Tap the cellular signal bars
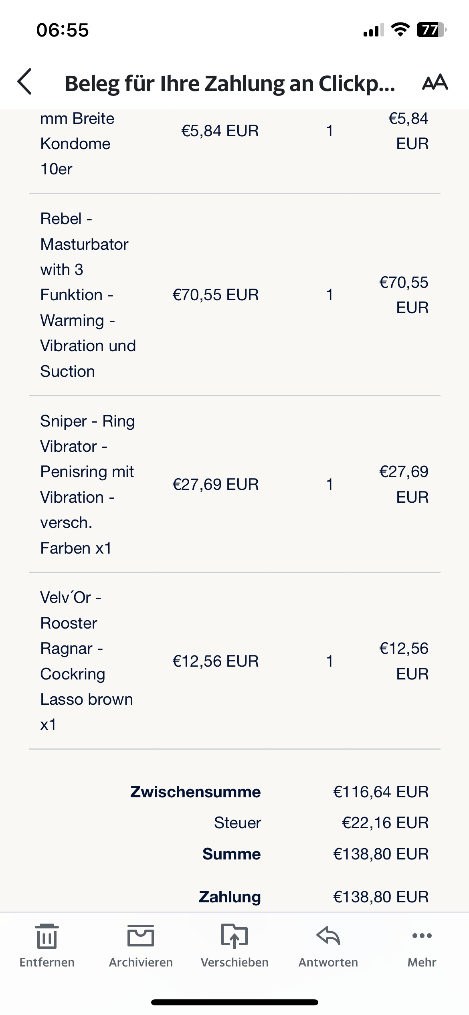469x1015 pixels. [x=374, y=30]
